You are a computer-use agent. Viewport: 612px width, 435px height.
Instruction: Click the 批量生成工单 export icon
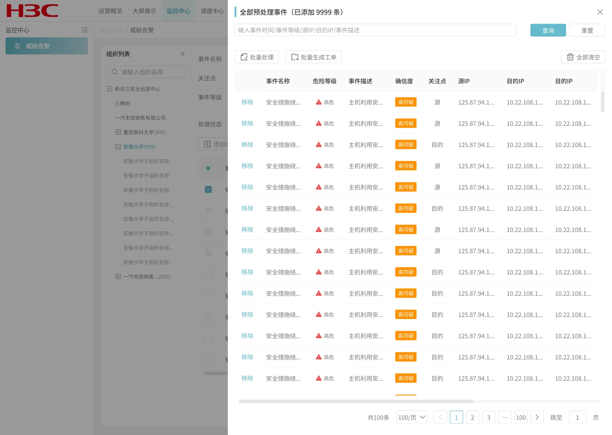pyautogui.click(x=295, y=57)
